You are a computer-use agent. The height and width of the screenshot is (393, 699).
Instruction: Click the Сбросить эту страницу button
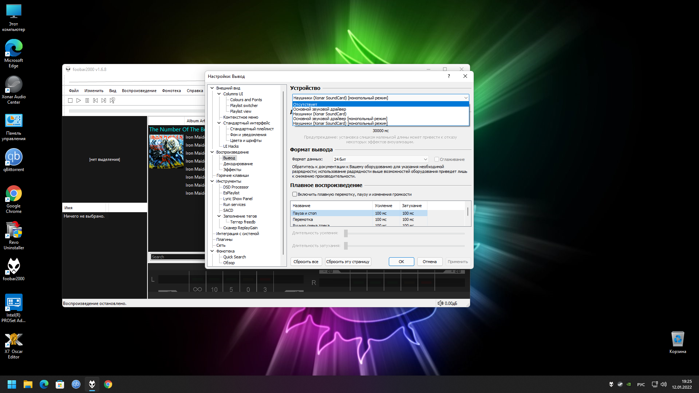(x=347, y=262)
